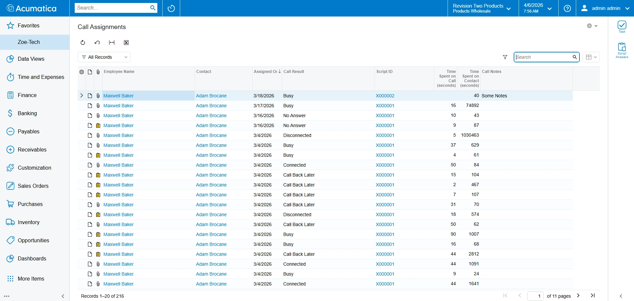
Task: Open the page settings gear dropdown
Action: [x=592, y=26]
